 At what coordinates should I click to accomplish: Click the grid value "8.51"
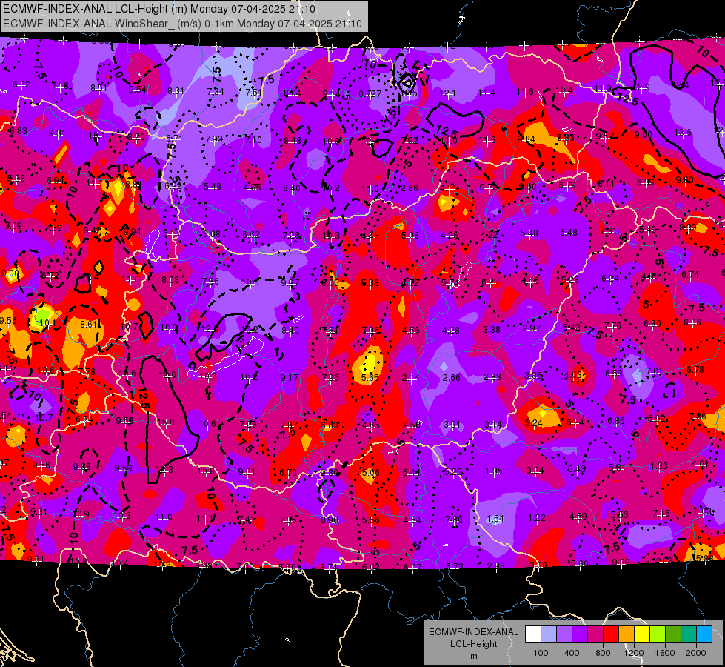(x=98, y=88)
